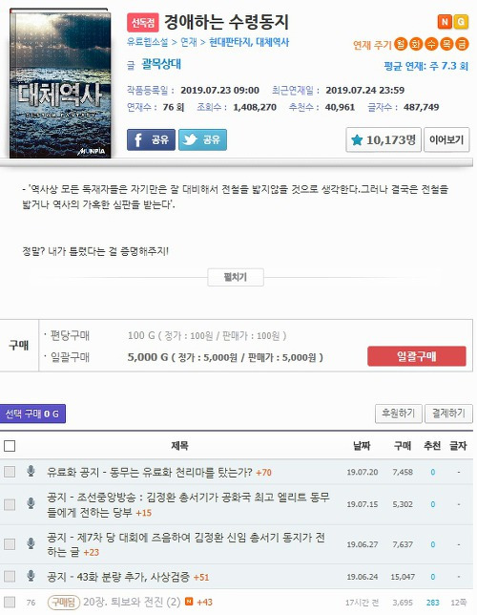Click microphone icon beside 유료화 공지 row
The image size is (477, 615).
click(31, 471)
